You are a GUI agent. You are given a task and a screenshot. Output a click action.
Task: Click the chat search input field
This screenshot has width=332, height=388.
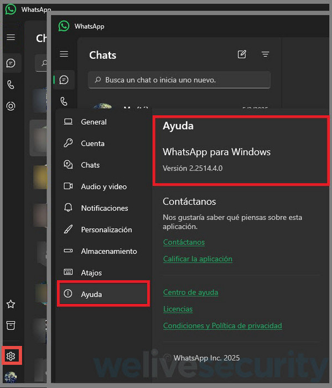pos(179,80)
